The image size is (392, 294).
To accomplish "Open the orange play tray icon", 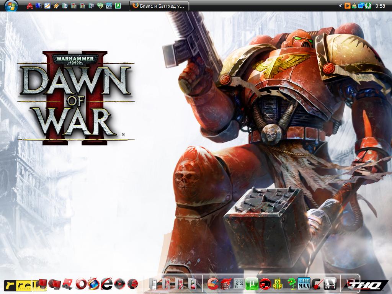I will pos(348,6).
